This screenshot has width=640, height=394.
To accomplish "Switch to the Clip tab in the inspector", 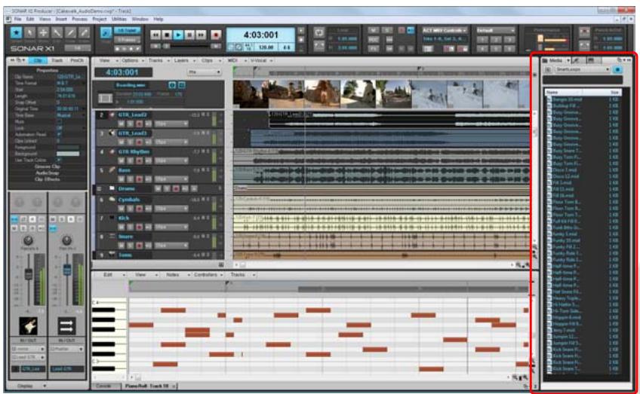I will [38, 60].
